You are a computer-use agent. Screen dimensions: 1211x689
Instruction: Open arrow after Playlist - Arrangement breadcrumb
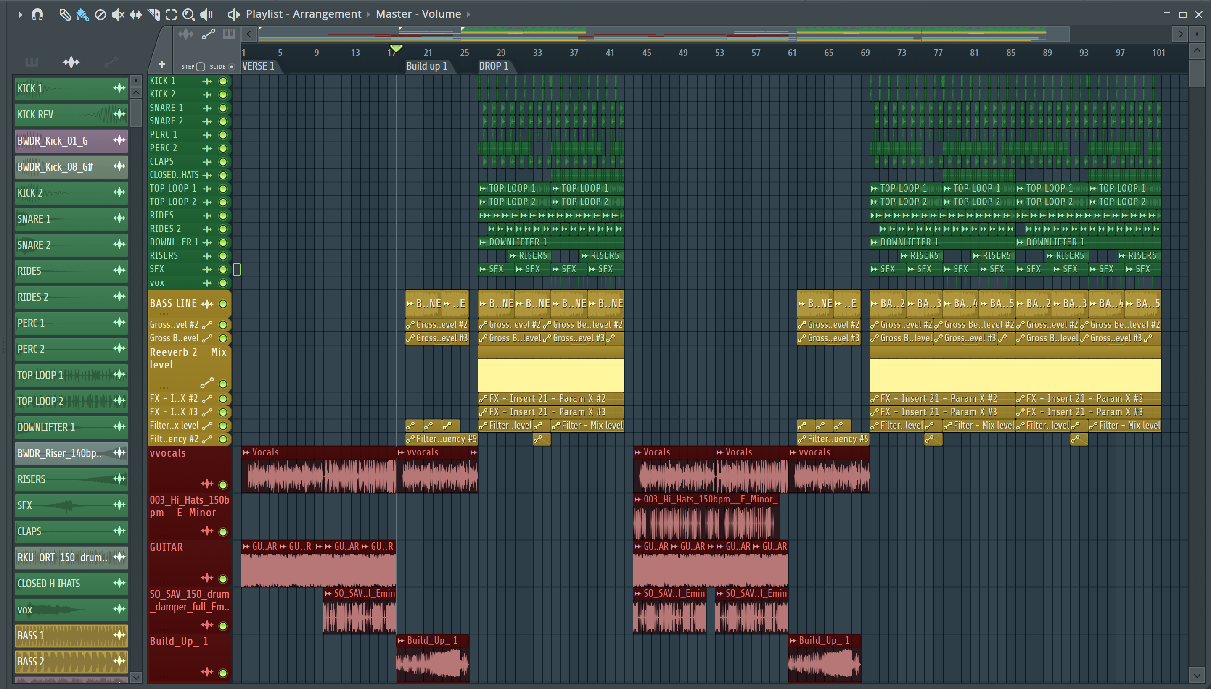pos(368,14)
